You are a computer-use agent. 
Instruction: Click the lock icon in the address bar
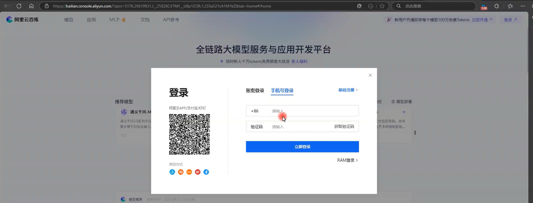point(47,6)
